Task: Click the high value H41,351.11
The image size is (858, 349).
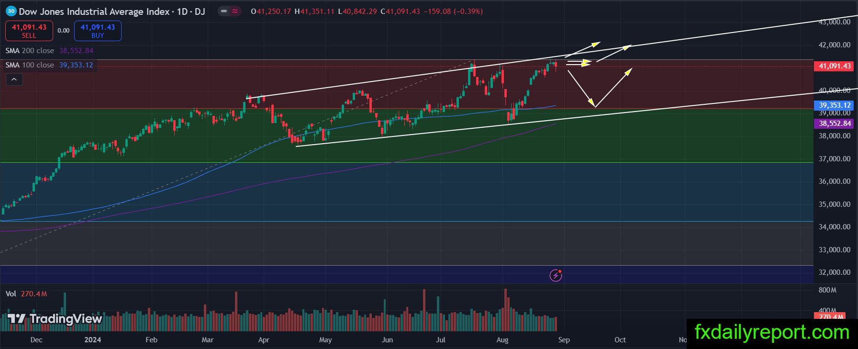Action: (314, 11)
